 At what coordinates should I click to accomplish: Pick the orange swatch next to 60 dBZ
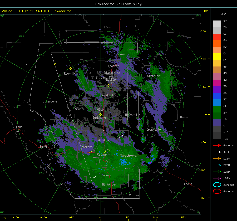pyautogui.click(x=217, y=43)
